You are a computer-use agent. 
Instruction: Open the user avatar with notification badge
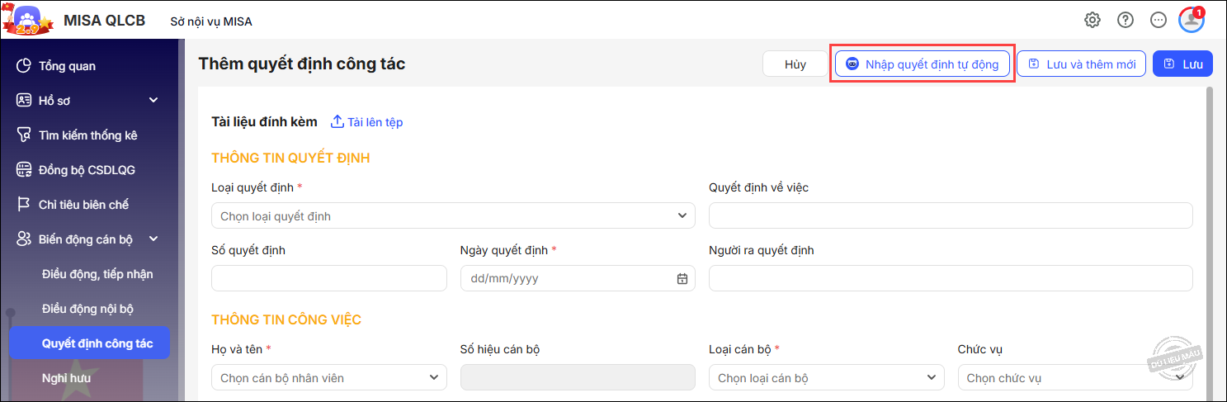(x=1191, y=20)
